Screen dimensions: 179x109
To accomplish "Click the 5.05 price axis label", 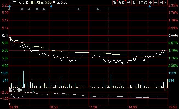I will (x=5, y=51).
